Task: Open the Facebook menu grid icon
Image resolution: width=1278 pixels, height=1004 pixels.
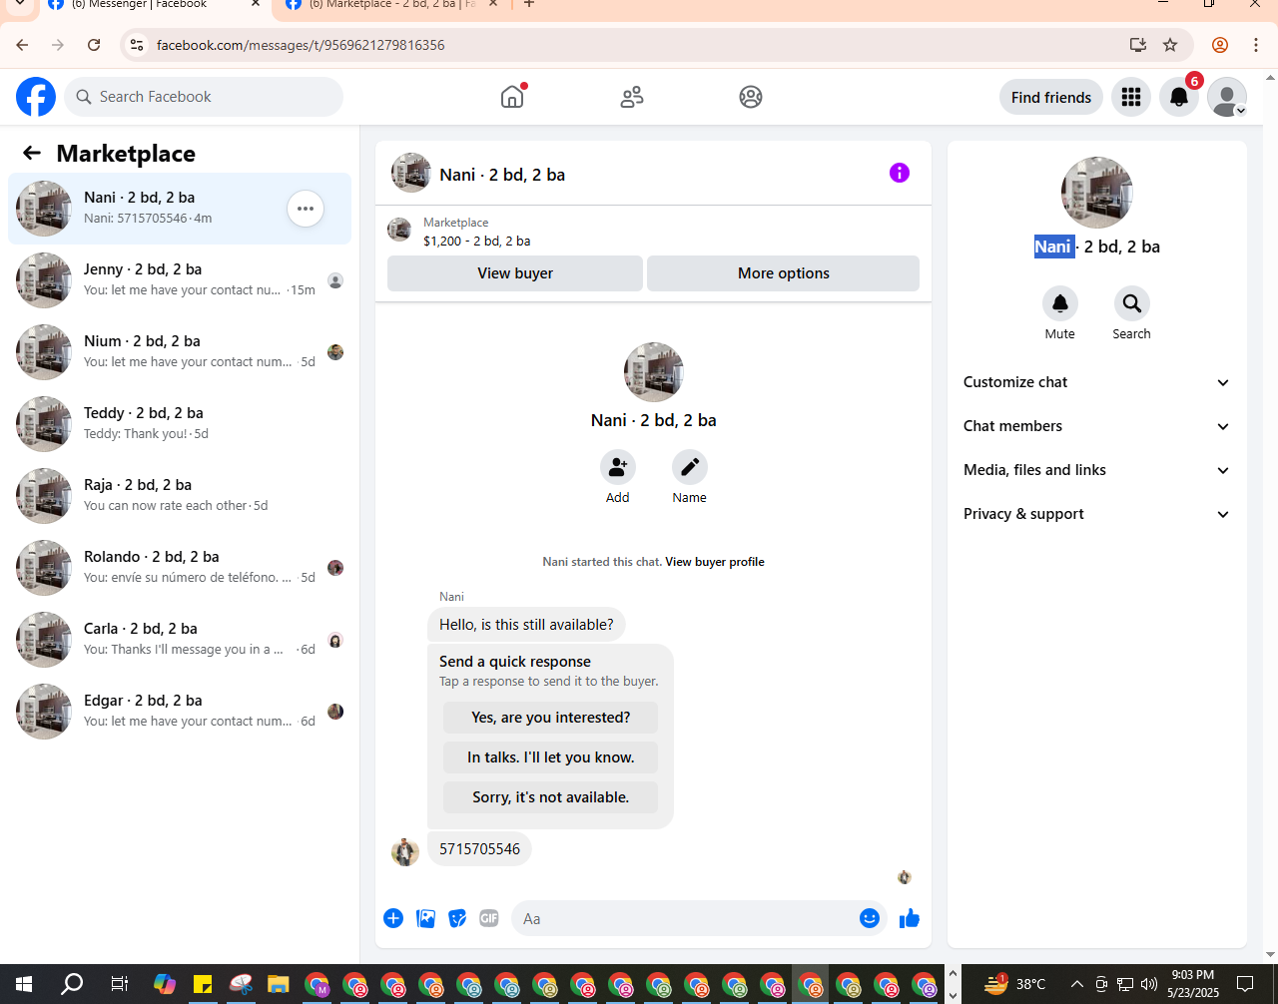Action: 1131,97
